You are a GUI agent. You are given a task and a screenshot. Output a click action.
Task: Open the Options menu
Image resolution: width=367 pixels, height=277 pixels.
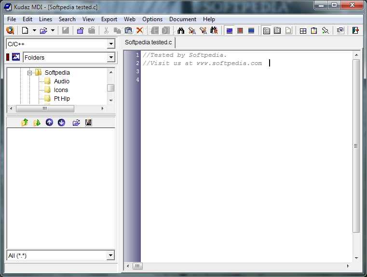[x=152, y=19]
